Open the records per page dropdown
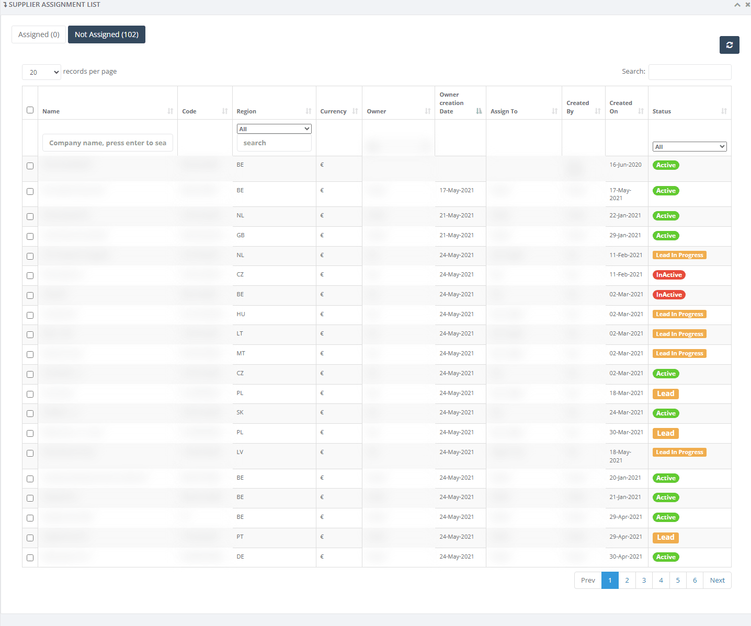The image size is (751, 626). point(41,72)
